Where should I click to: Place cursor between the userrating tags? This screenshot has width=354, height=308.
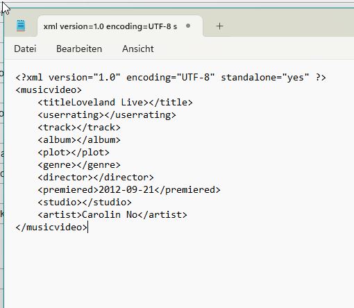point(104,115)
